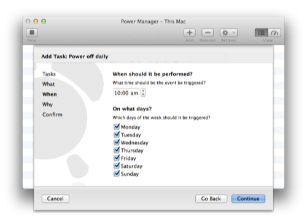
Task: Click 'Power Manager – This Mac' window title
Action: [153, 21]
